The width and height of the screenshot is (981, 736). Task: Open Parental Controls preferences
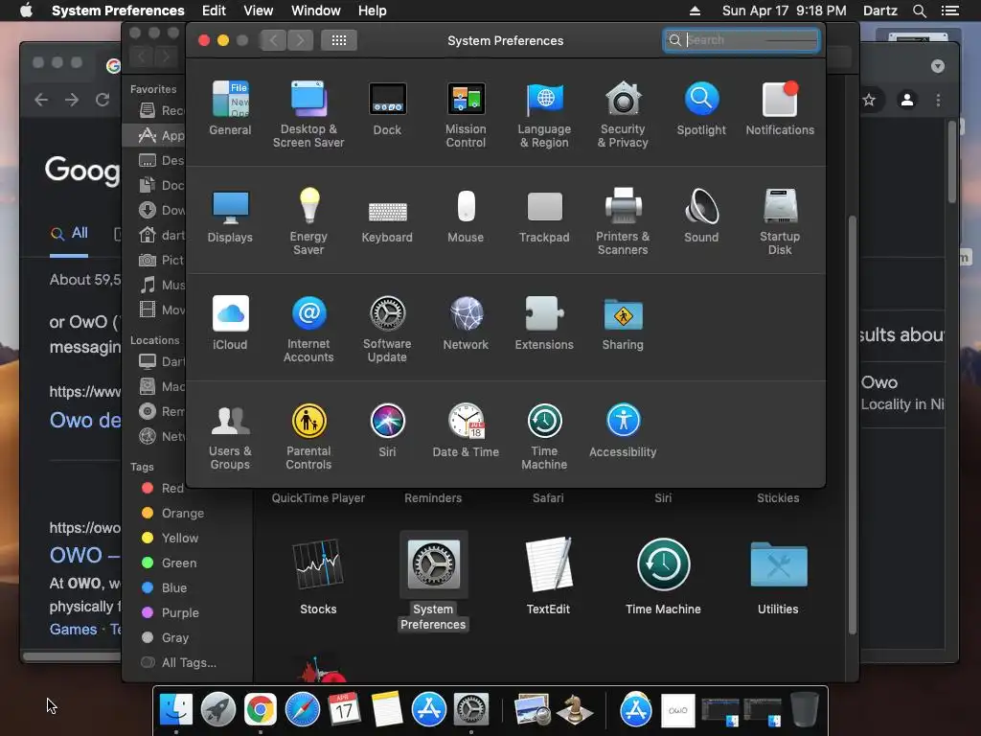[x=308, y=437]
